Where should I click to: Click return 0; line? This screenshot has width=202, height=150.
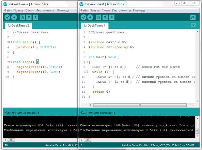point(101,92)
